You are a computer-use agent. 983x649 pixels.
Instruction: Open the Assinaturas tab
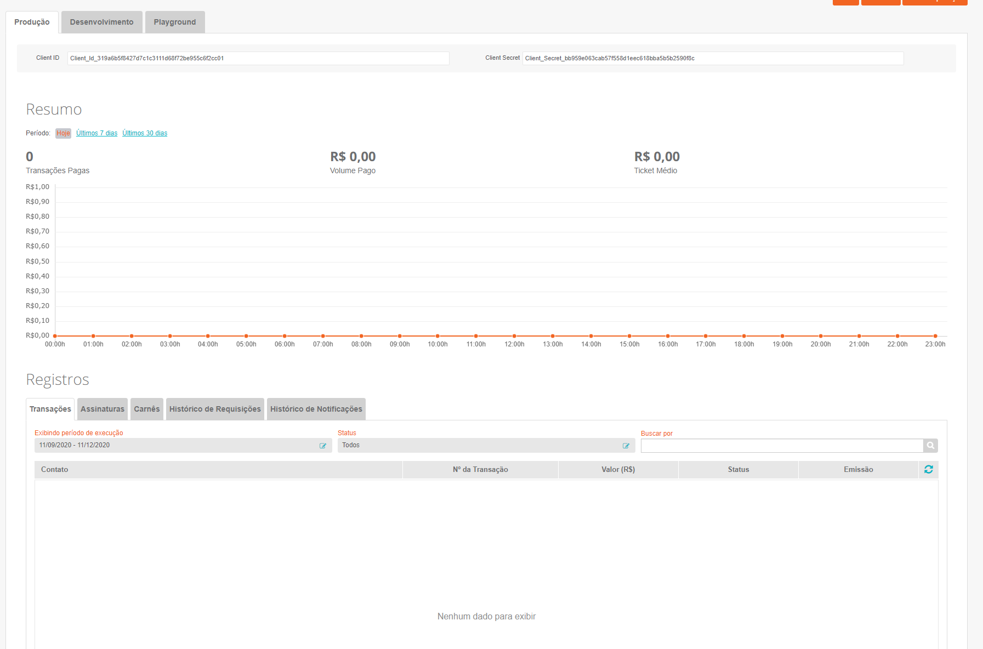(103, 409)
